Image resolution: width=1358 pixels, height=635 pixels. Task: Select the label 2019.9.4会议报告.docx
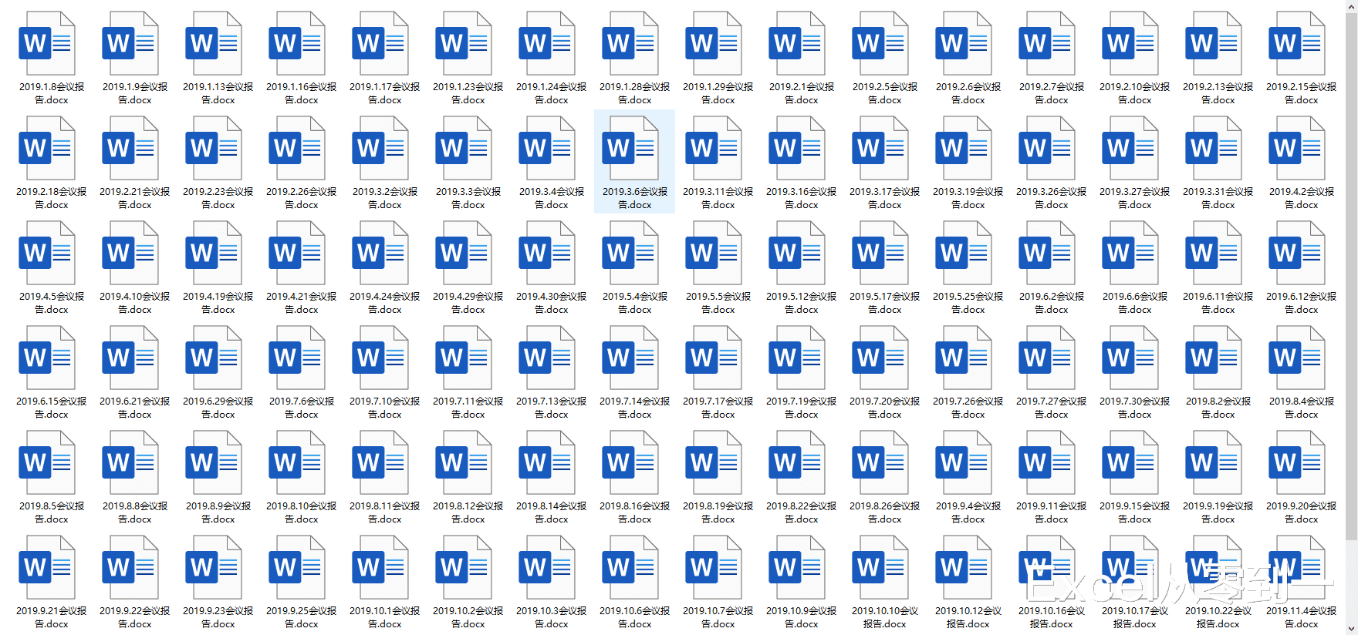tap(968, 512)
